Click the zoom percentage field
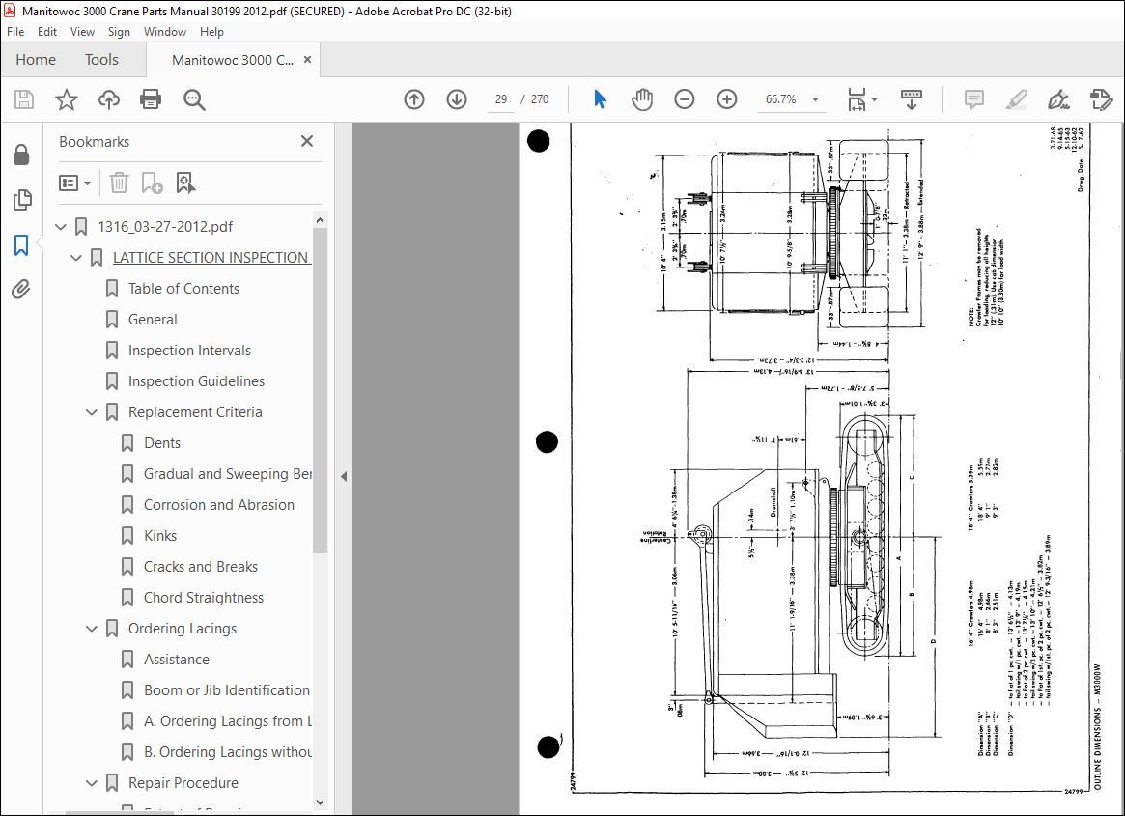 point(780,99)
